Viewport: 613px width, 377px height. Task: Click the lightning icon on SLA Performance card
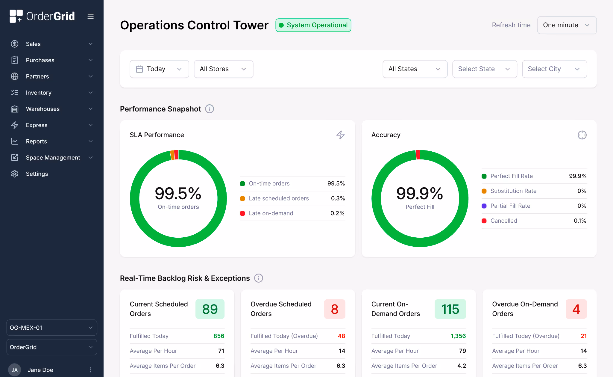click(340, 135)
